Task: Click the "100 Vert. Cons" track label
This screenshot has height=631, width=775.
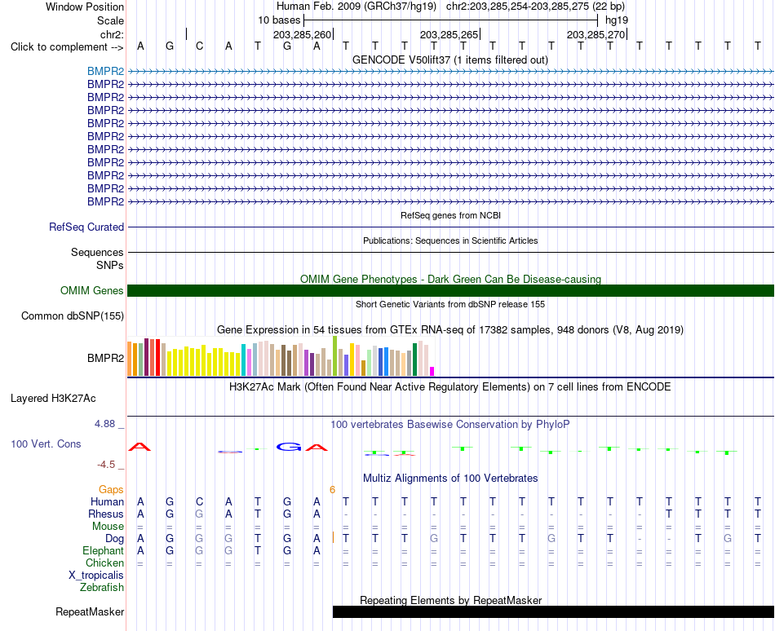Action: point(46,443)
